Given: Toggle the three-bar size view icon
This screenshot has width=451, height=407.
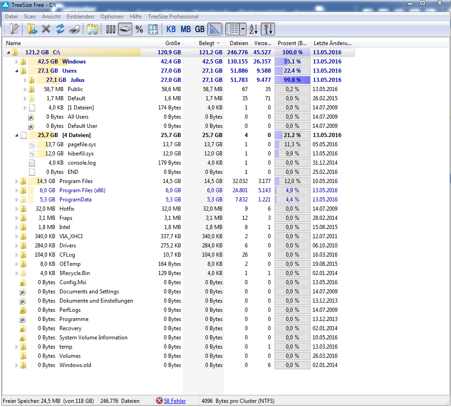Looking at the screenshot, I should [111, 29].
